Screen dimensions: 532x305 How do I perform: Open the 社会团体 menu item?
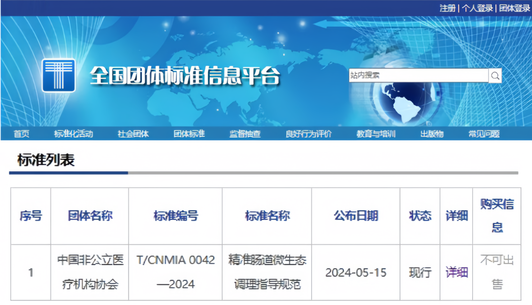point(133,134)
